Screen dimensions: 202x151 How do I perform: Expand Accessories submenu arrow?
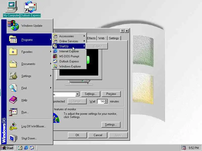click(x=84, y=36)
